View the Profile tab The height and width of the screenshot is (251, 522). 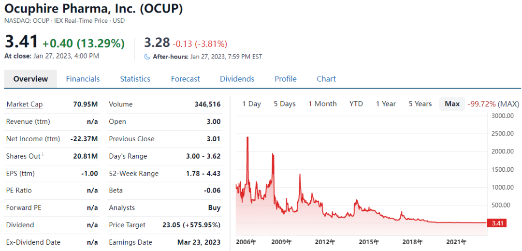[x=286, y=79]
